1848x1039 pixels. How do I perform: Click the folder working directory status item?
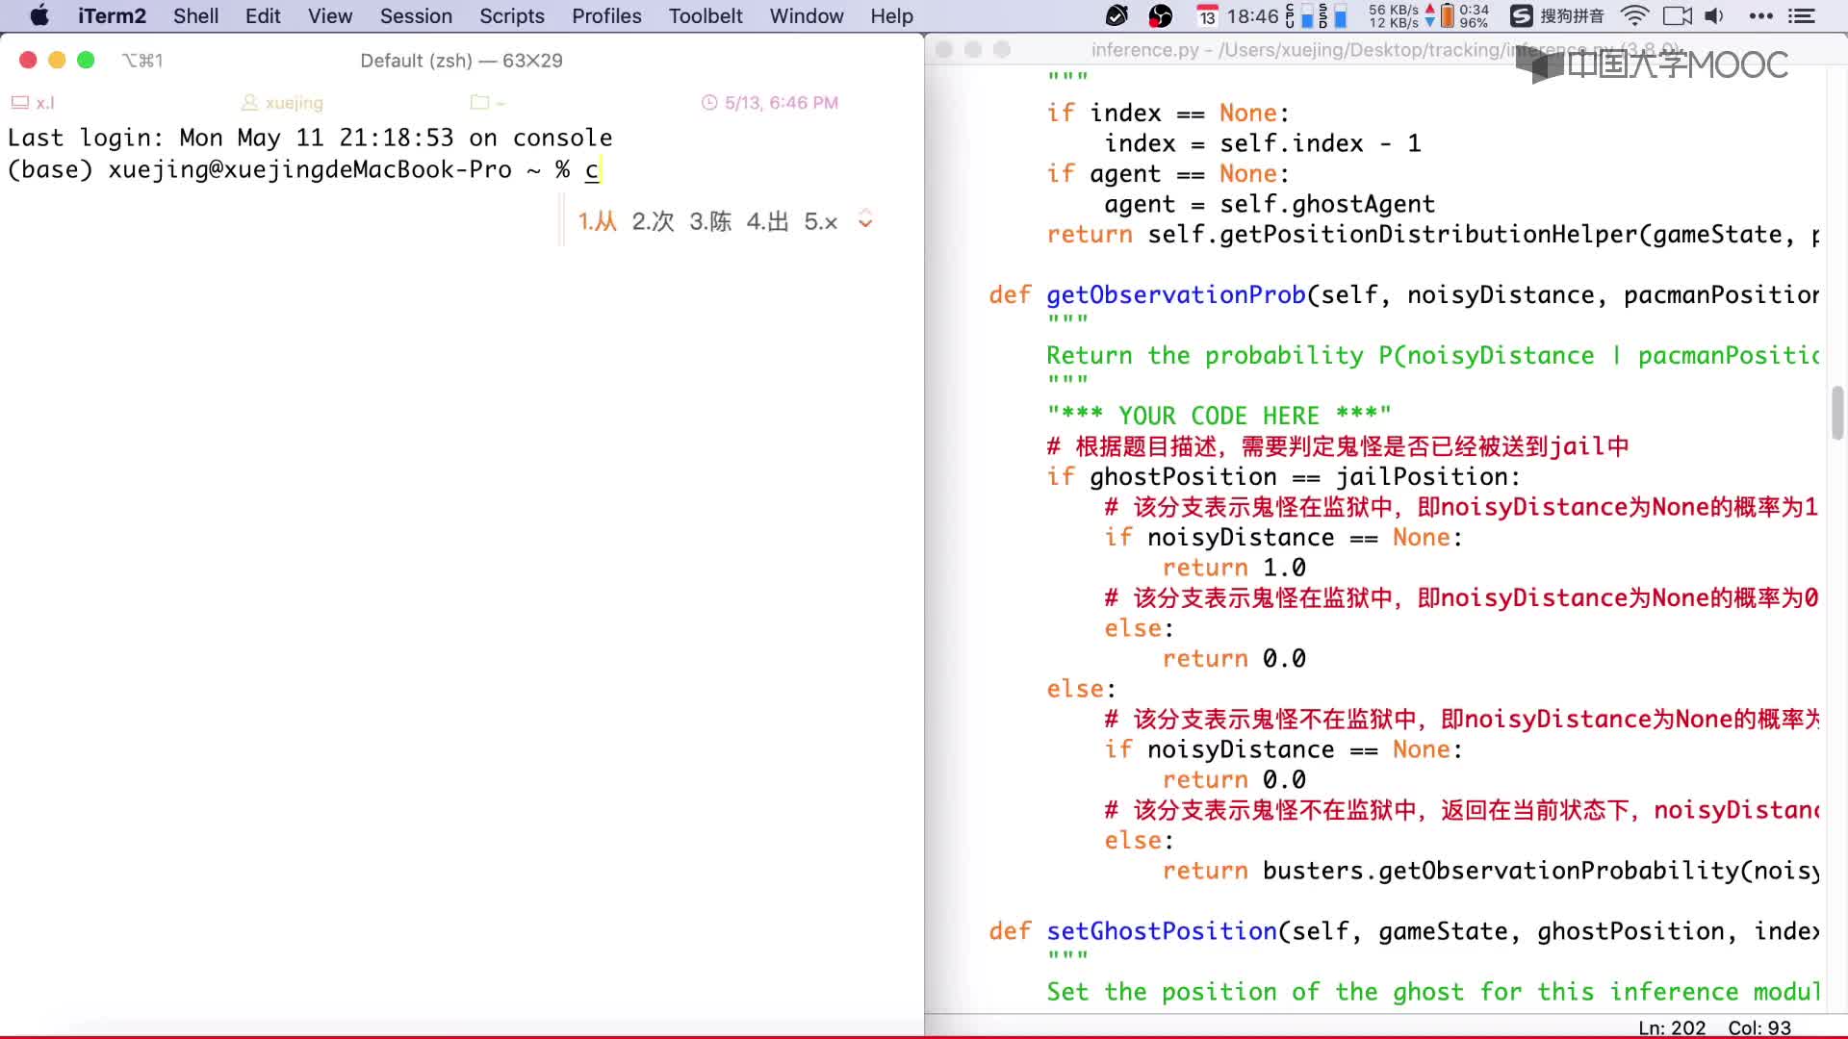[x=487, y=102]
